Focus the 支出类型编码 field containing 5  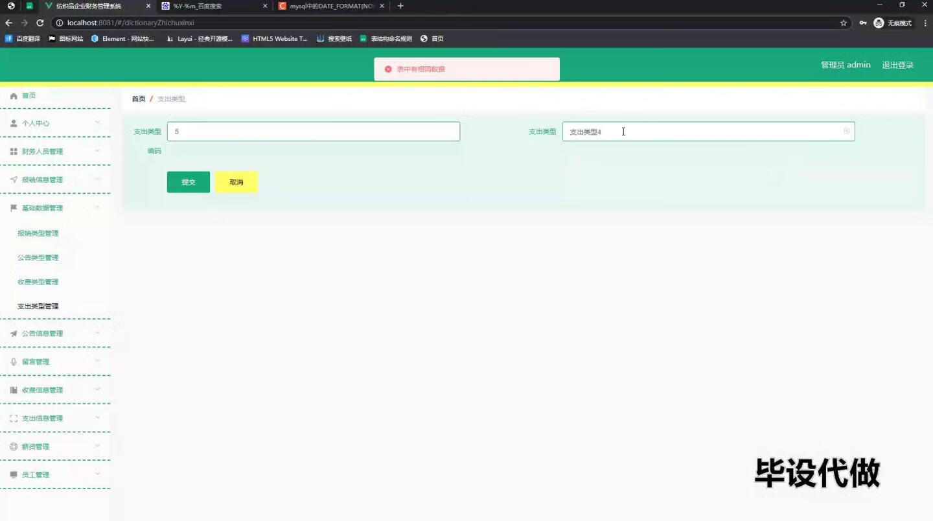(314, 132)
